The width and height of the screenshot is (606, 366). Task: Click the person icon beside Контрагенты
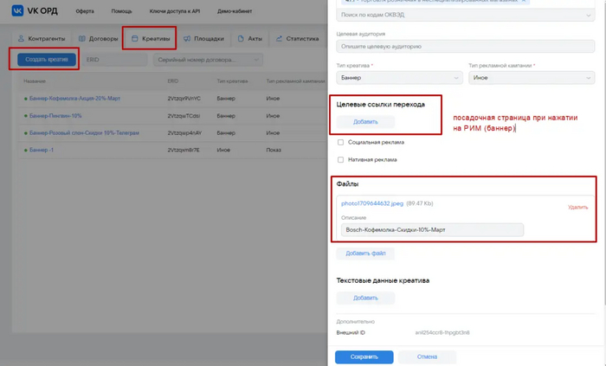22,39
